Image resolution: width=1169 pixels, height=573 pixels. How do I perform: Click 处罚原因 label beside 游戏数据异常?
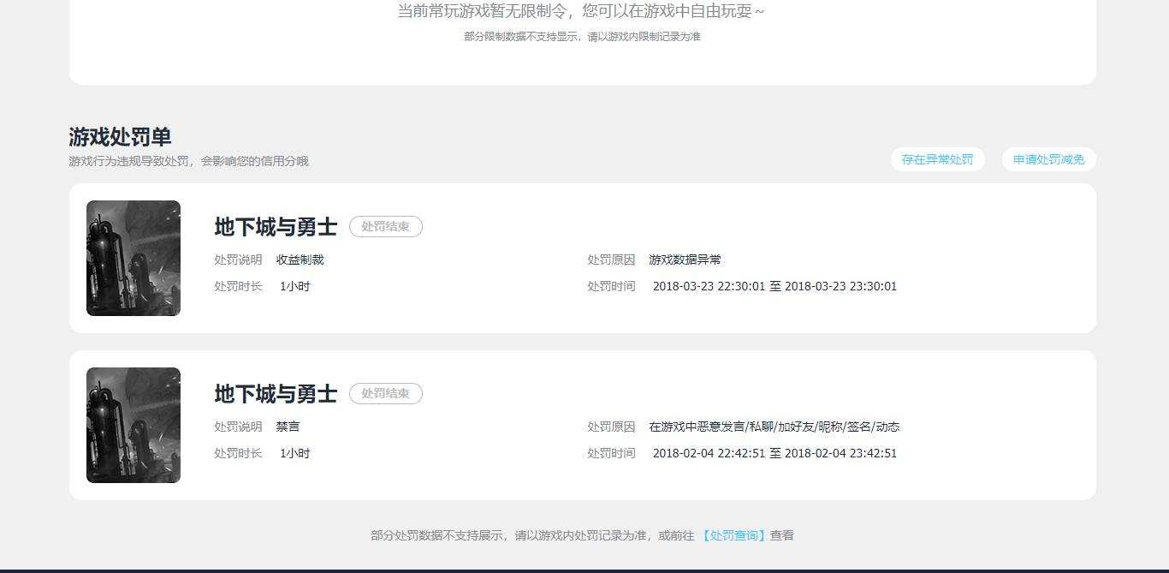pos(611,260)
